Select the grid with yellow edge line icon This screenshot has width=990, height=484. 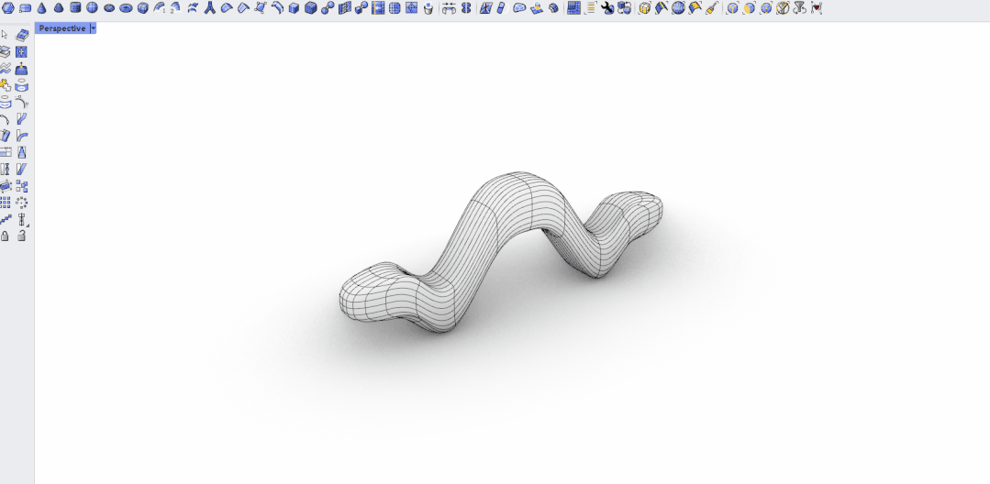(378, 8)
